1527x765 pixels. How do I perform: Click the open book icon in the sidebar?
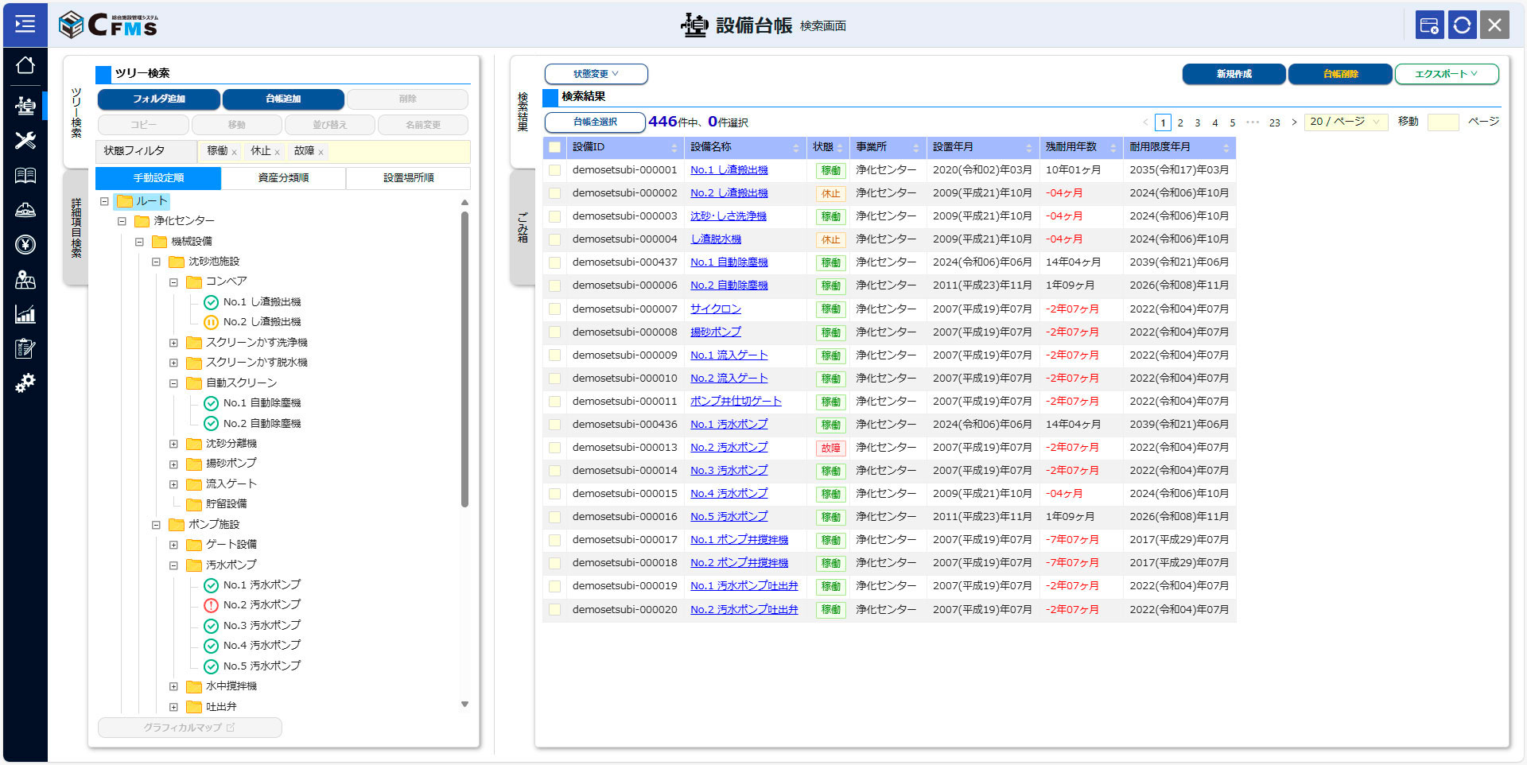coord(25,176)
